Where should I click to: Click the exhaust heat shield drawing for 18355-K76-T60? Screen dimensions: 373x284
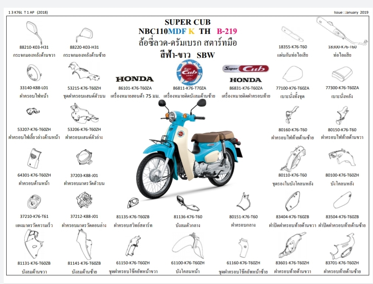(292, 34)
